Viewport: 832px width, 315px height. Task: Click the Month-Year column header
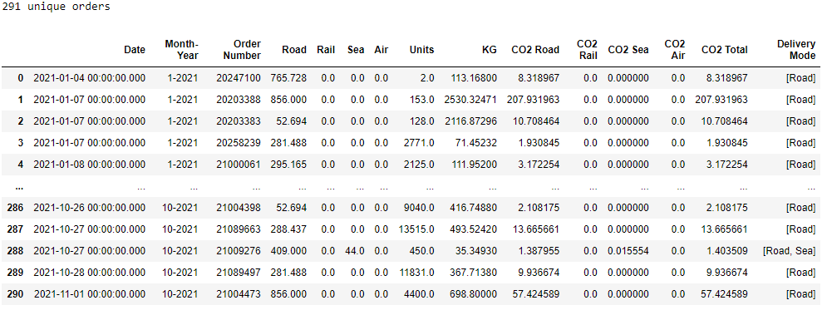tap(181, 50)
